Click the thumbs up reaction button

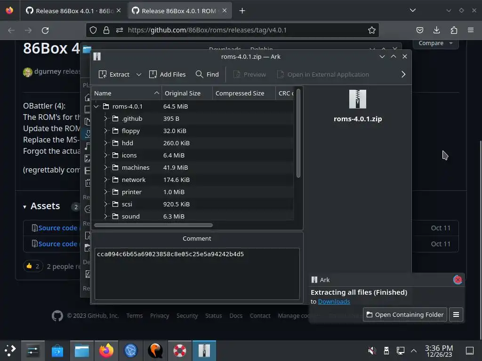(x=33, y=266)
